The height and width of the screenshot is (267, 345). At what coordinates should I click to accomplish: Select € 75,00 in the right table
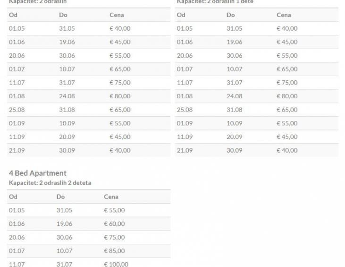pyautogui.click(x=287, y=83)
